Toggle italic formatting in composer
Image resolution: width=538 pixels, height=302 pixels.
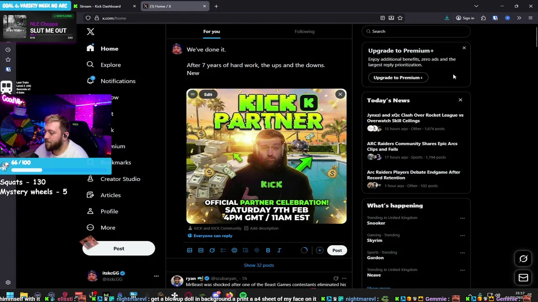click(279, 250)
